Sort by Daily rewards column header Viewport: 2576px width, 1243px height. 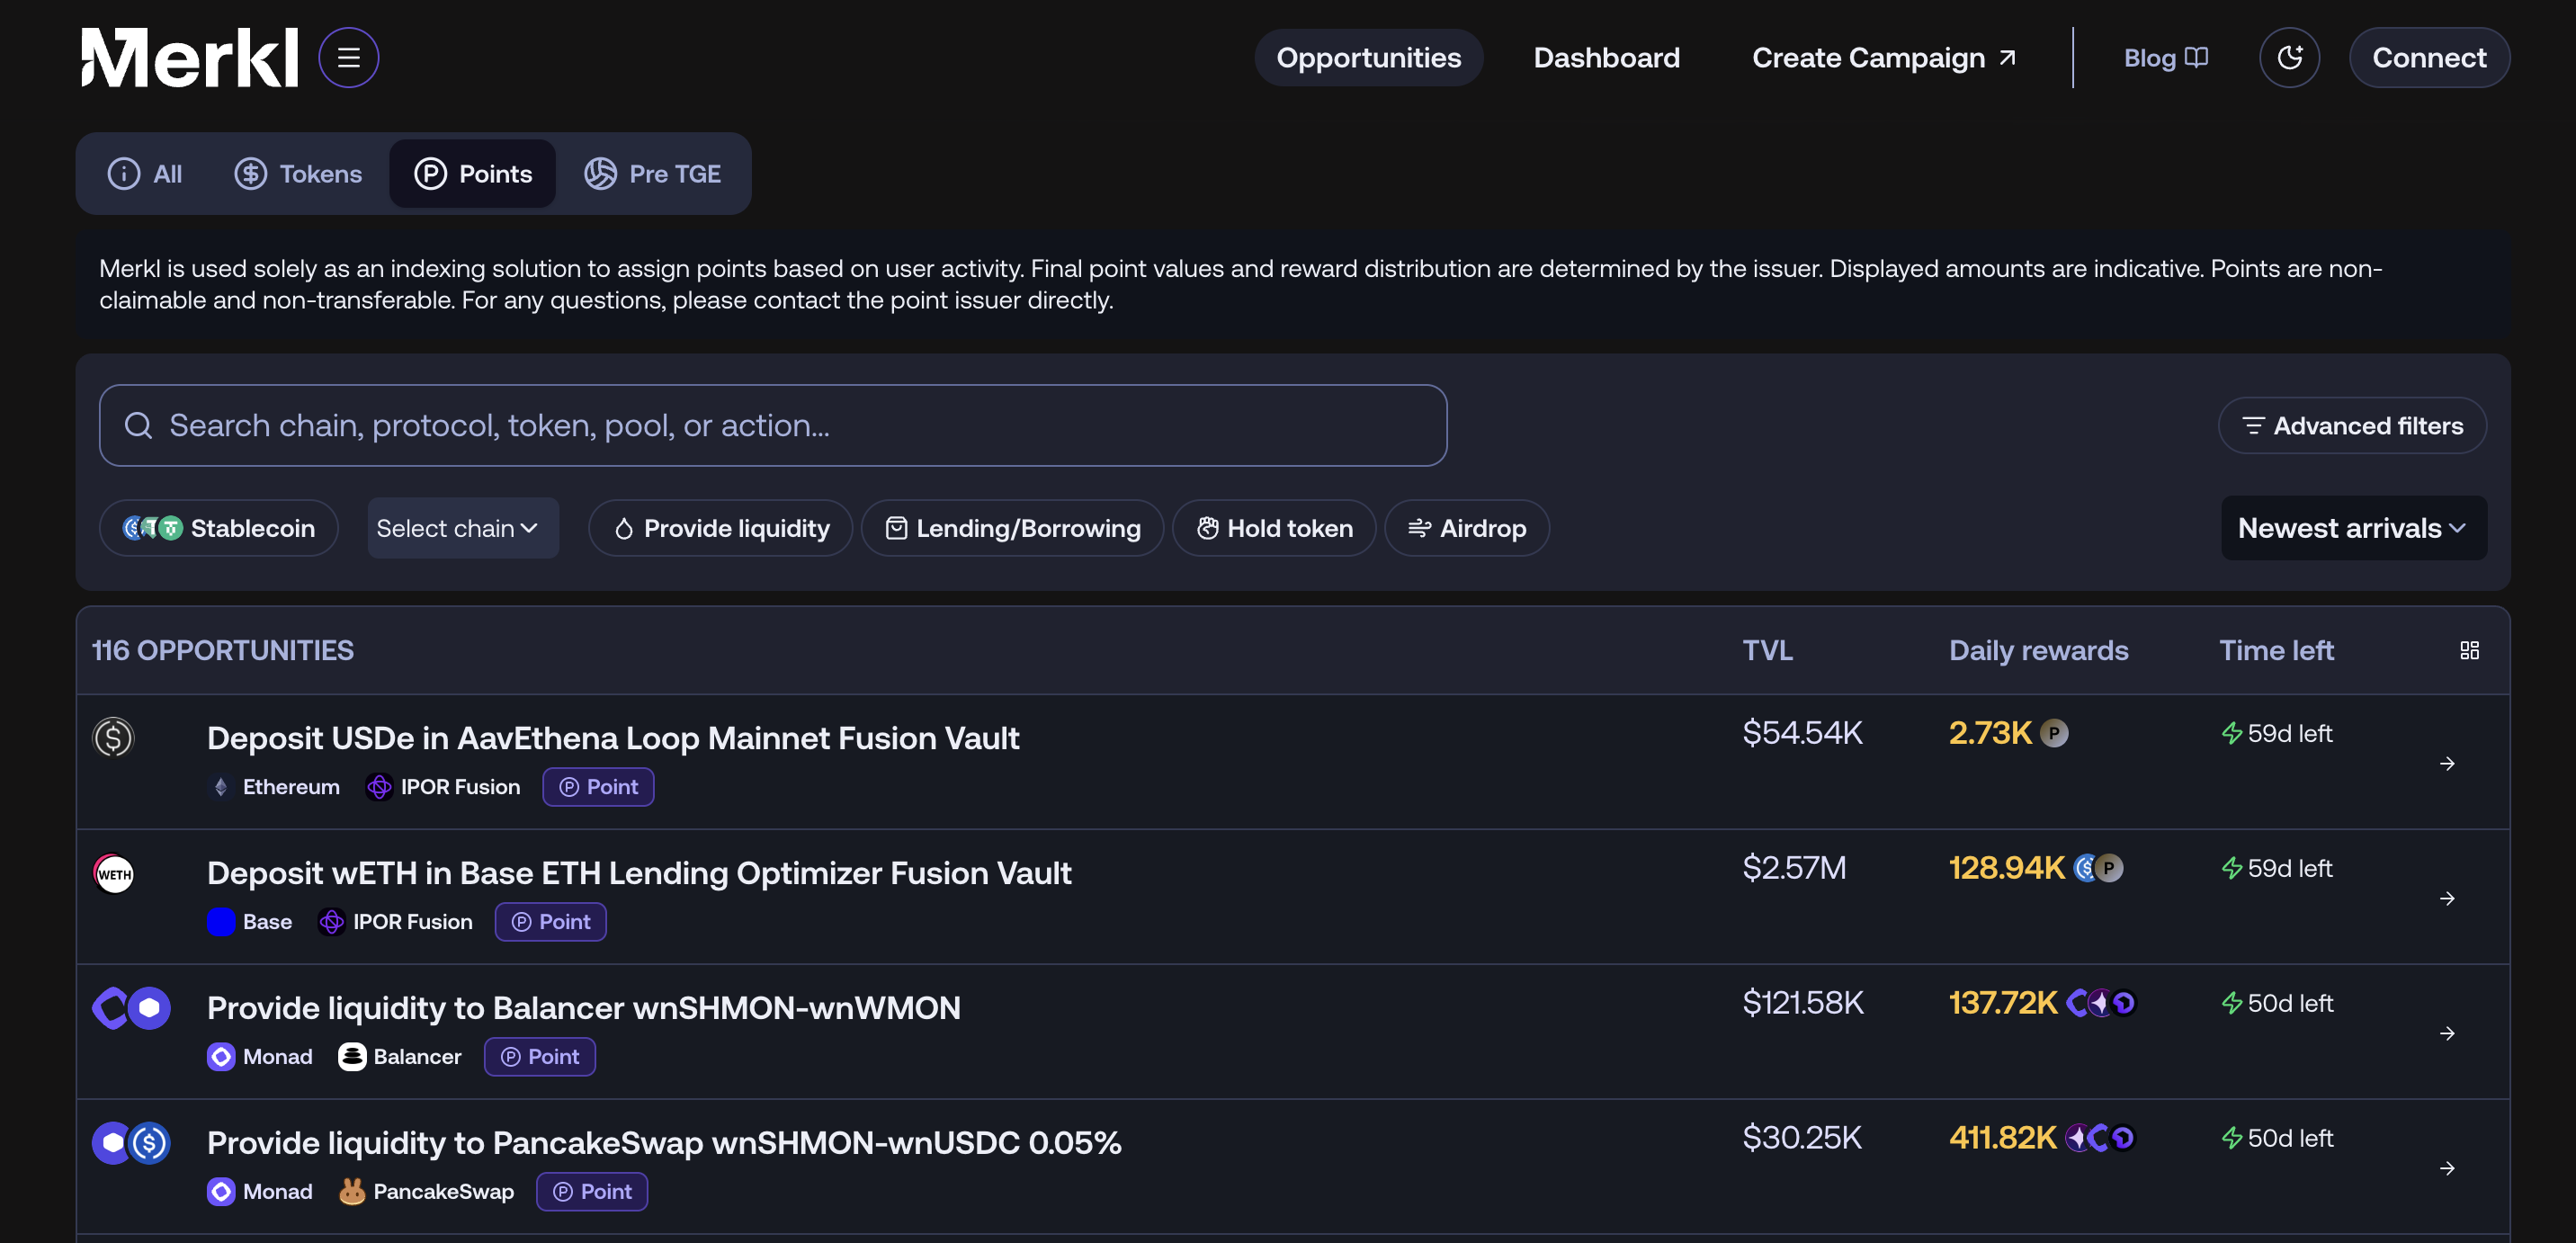coord(2038,651)
